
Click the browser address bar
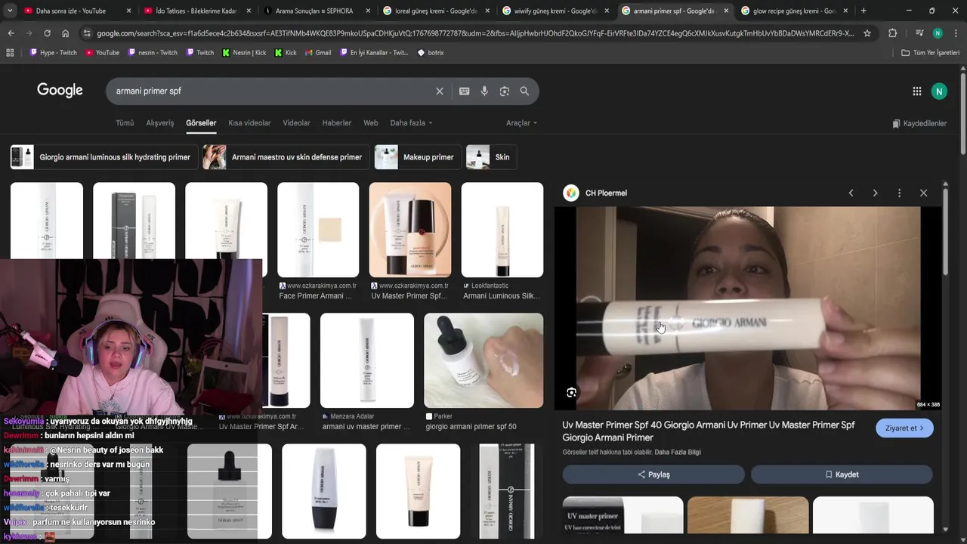pyautogui.click(x=476, y=33)
